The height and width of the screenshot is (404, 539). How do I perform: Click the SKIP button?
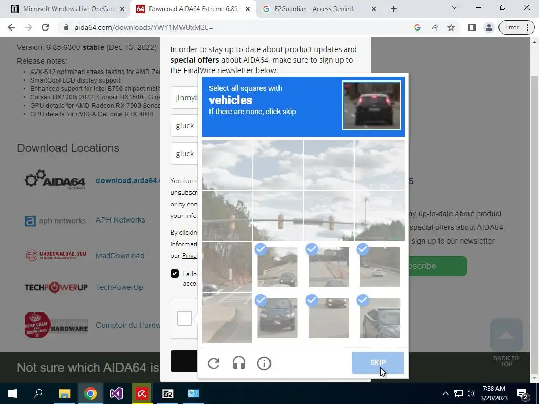(377, 363)
